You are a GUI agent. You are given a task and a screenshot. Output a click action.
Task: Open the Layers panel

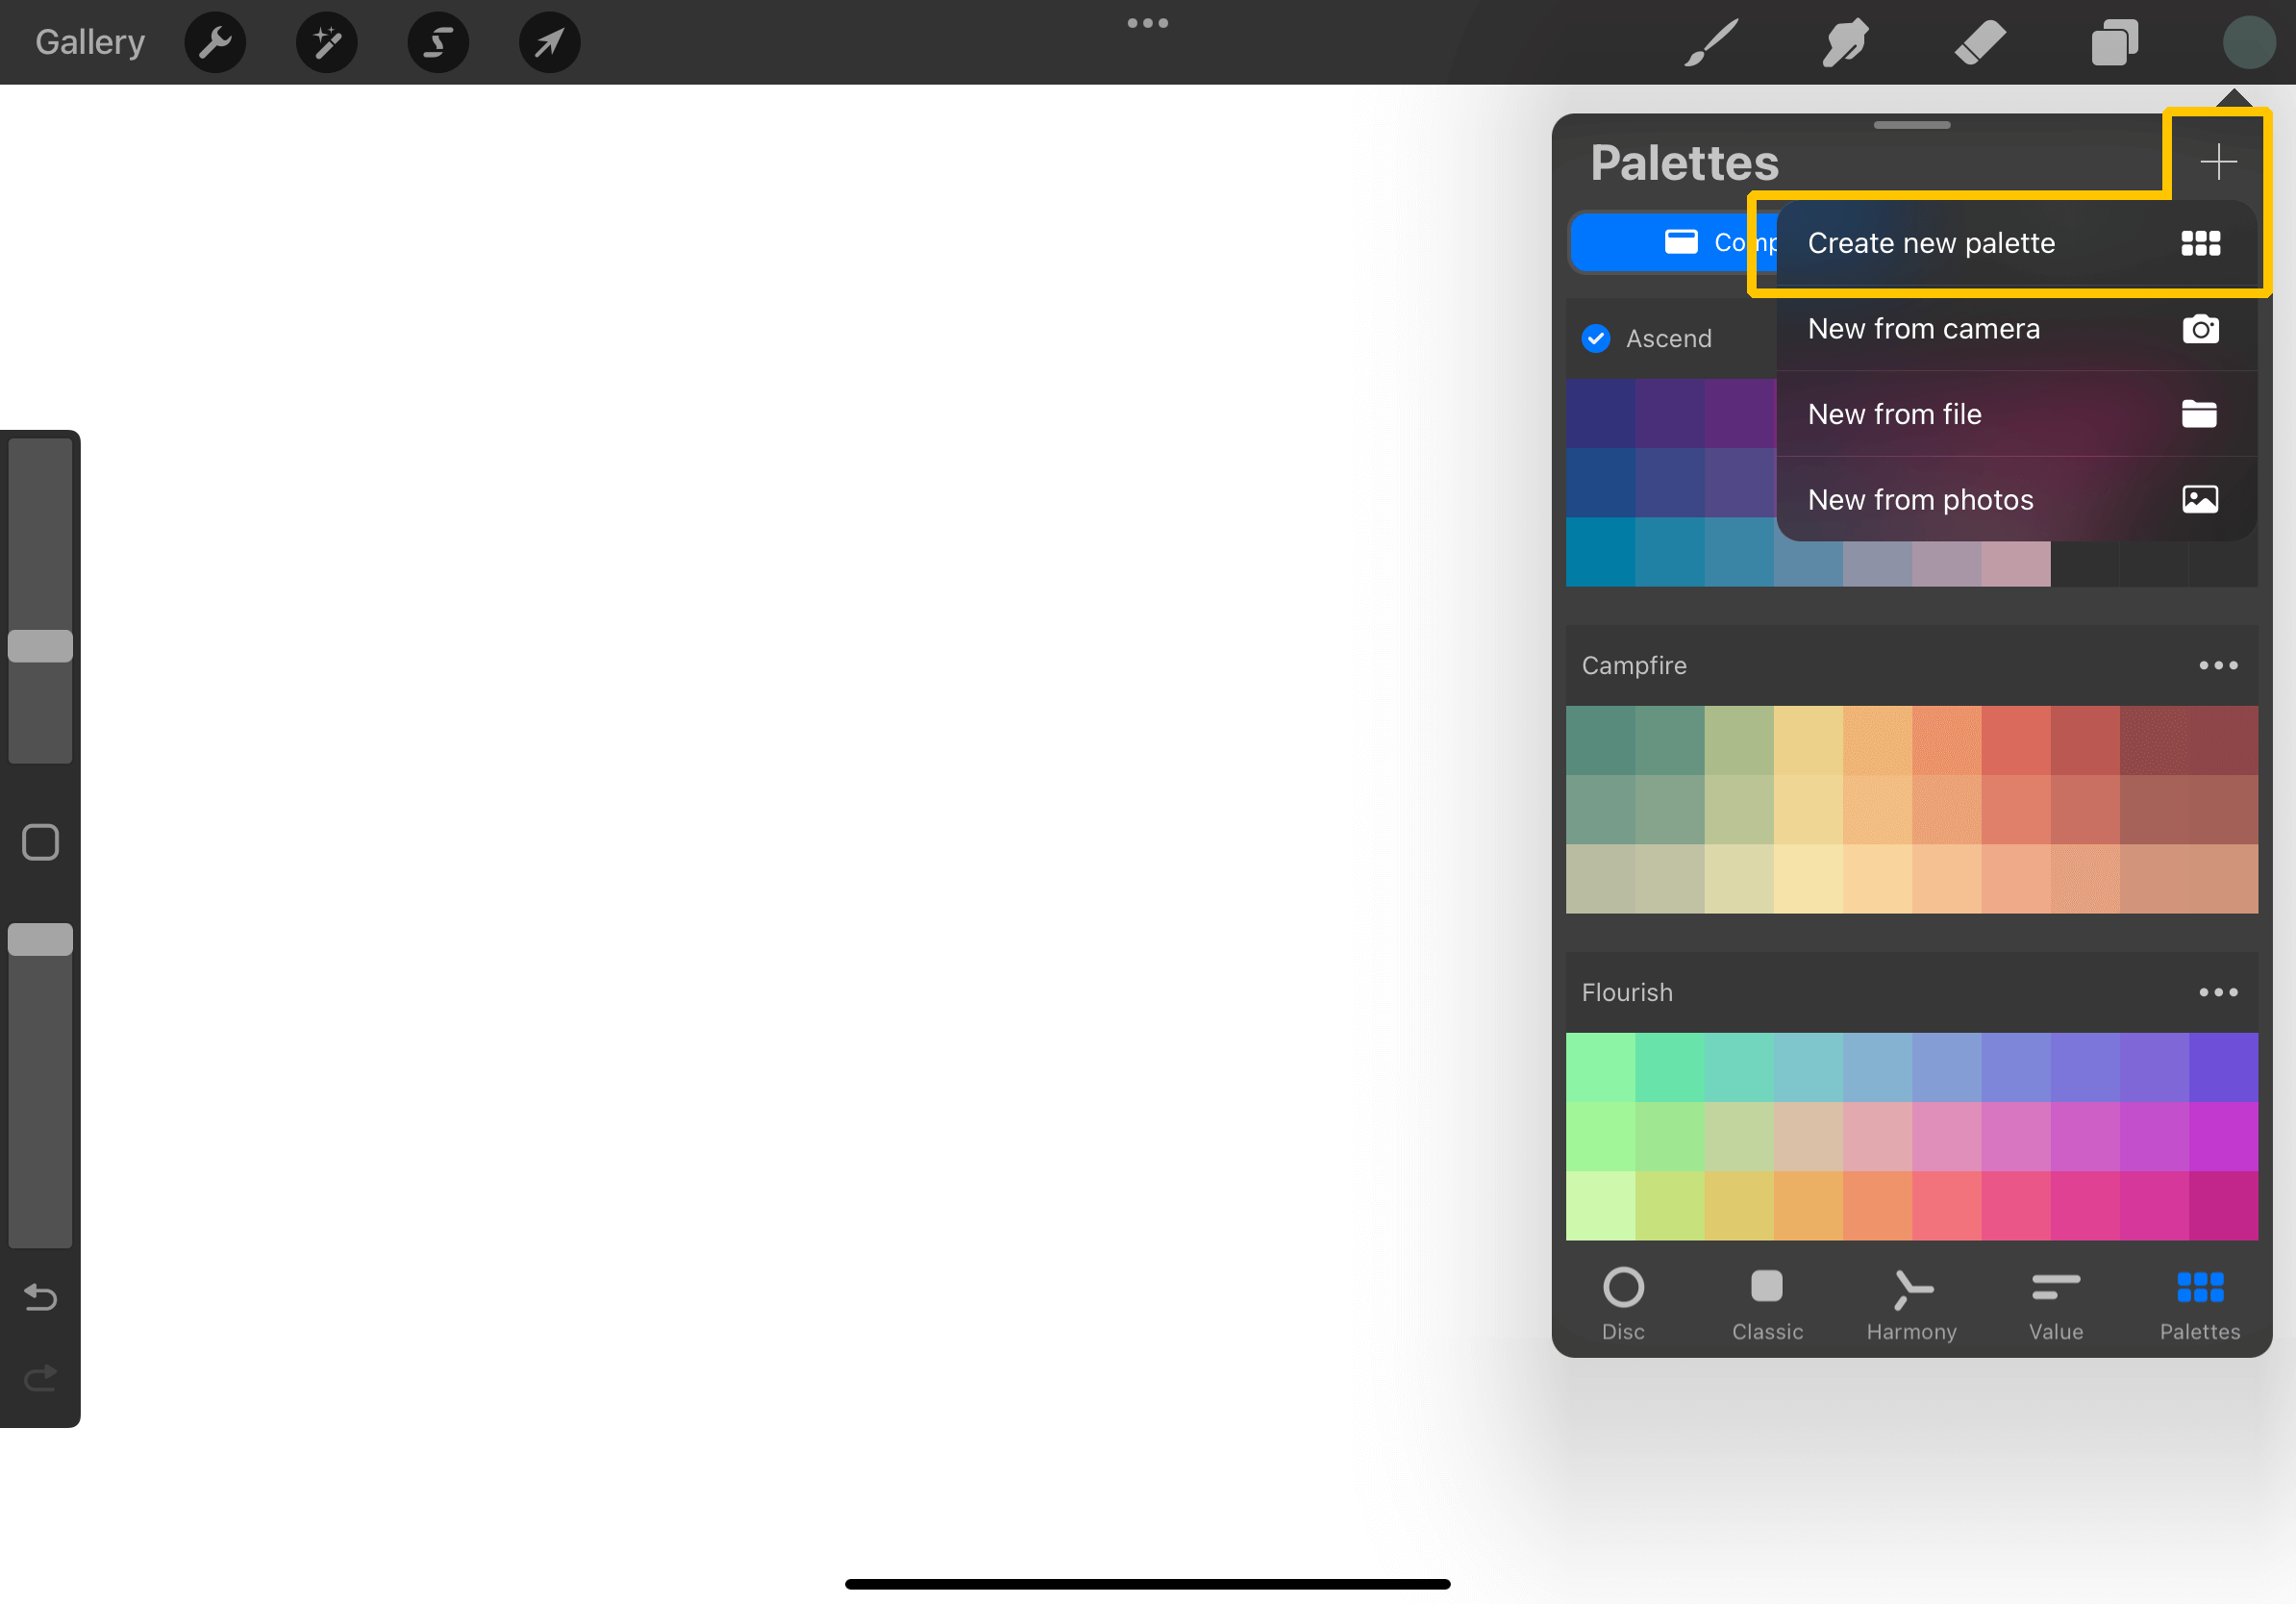(x=2114, y=42)
